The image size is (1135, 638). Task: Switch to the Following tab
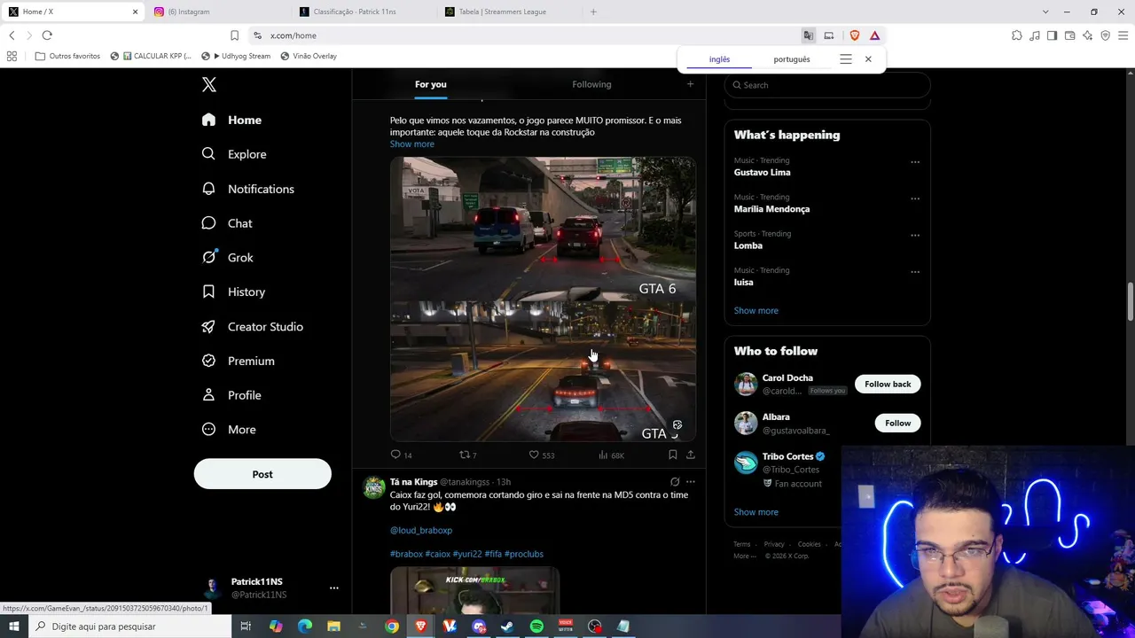(x=591, y=84)
